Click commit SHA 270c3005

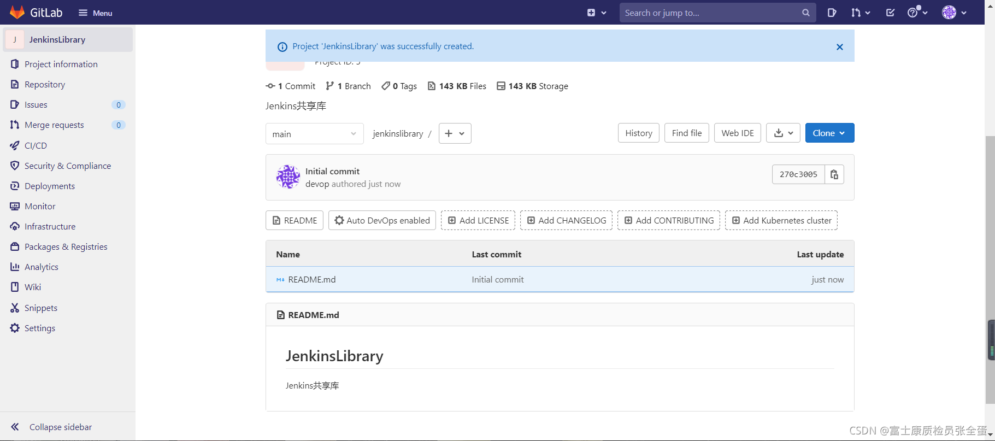[798, 174]
